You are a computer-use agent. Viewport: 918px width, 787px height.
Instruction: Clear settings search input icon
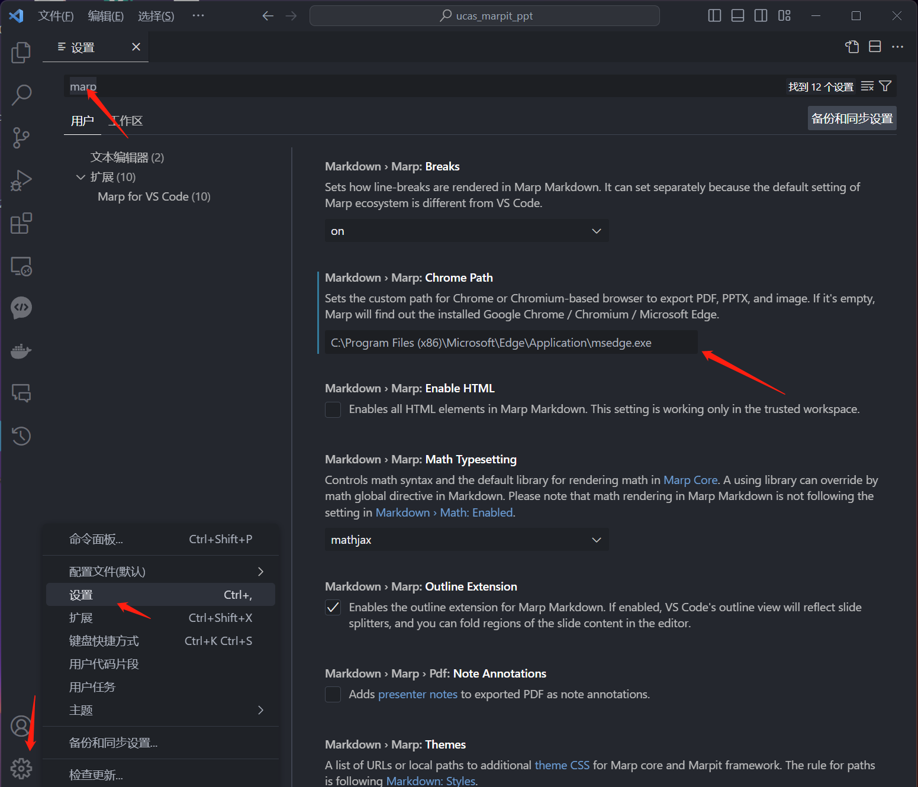tap(867, 86)
